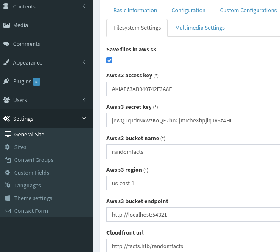Click the Contents menu label
280x252 pixels.
point(24,7)
